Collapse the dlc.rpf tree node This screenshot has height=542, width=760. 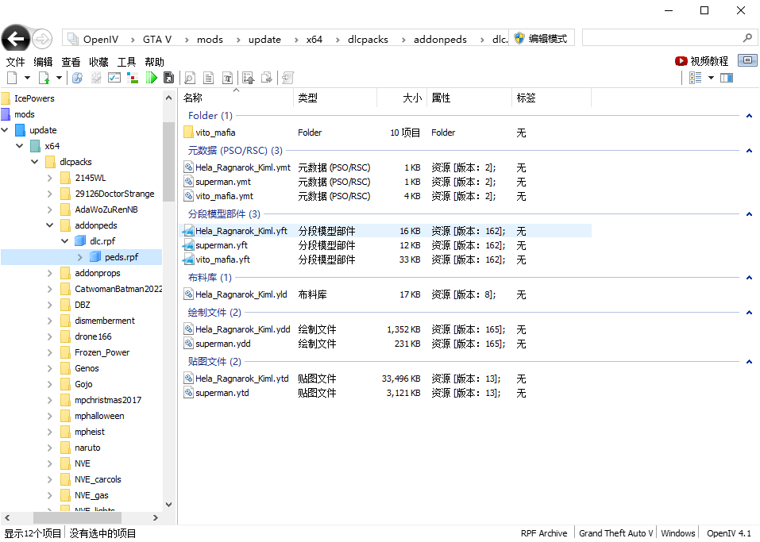[65, 241]
